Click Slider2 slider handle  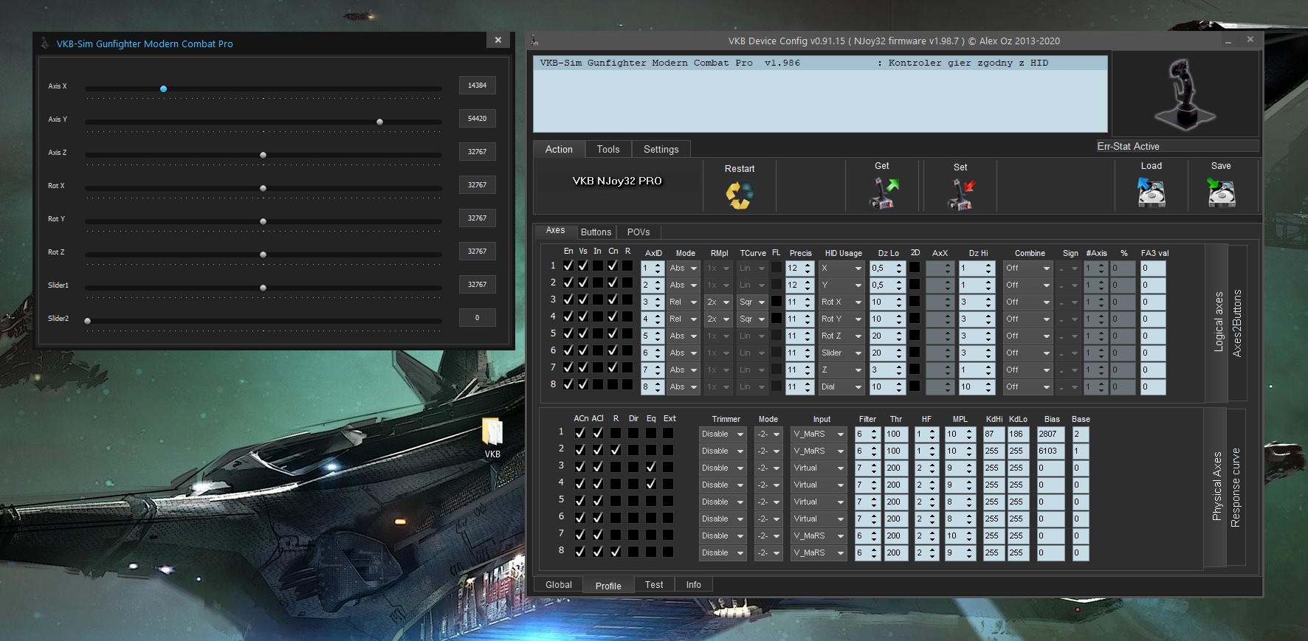tap(88, 321)
